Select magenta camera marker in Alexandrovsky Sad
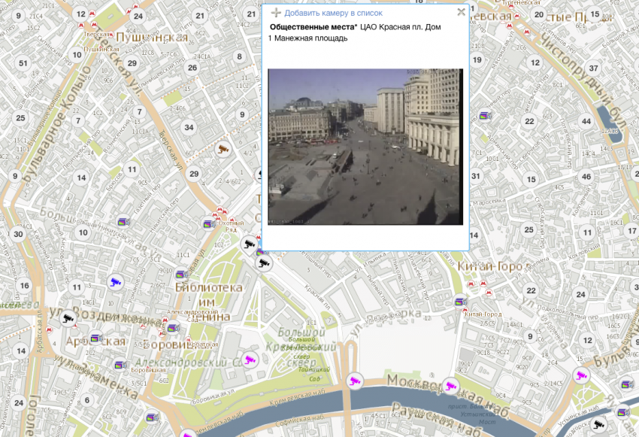639x437 pixels. [250, 359]
